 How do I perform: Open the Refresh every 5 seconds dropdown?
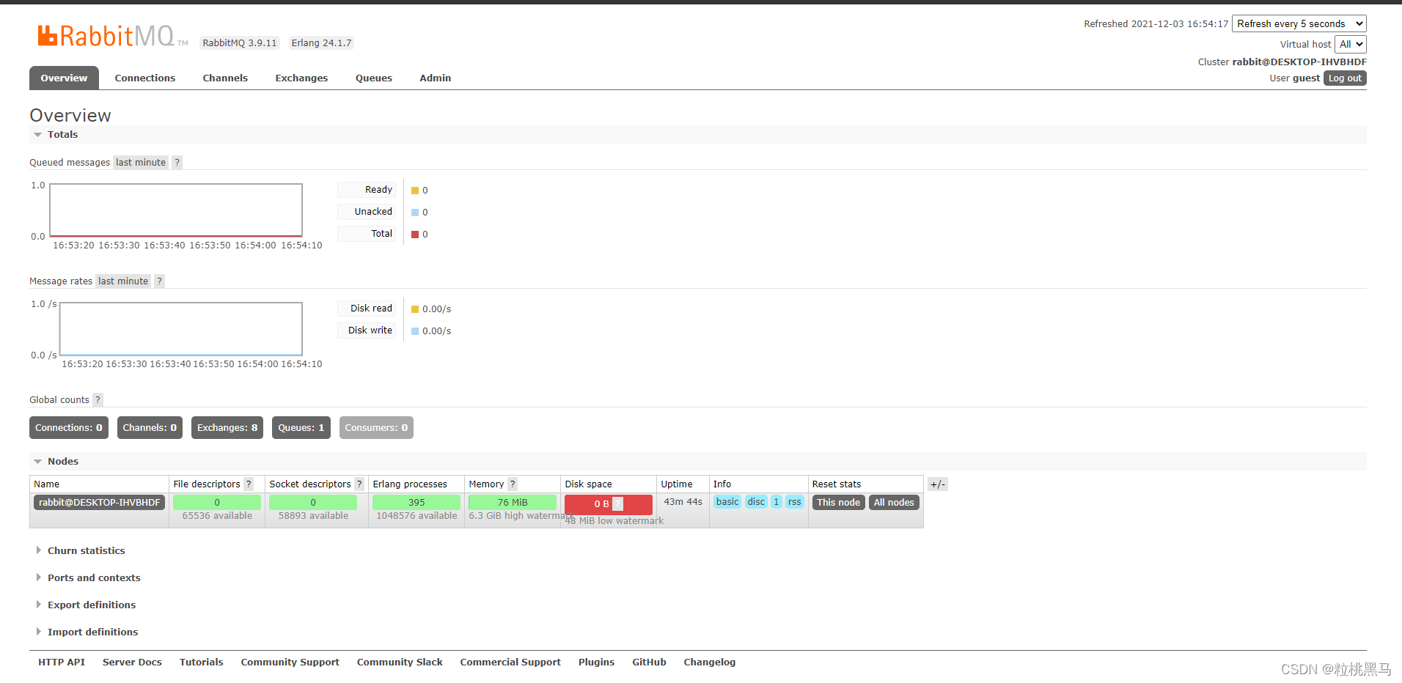point(1299,24)
